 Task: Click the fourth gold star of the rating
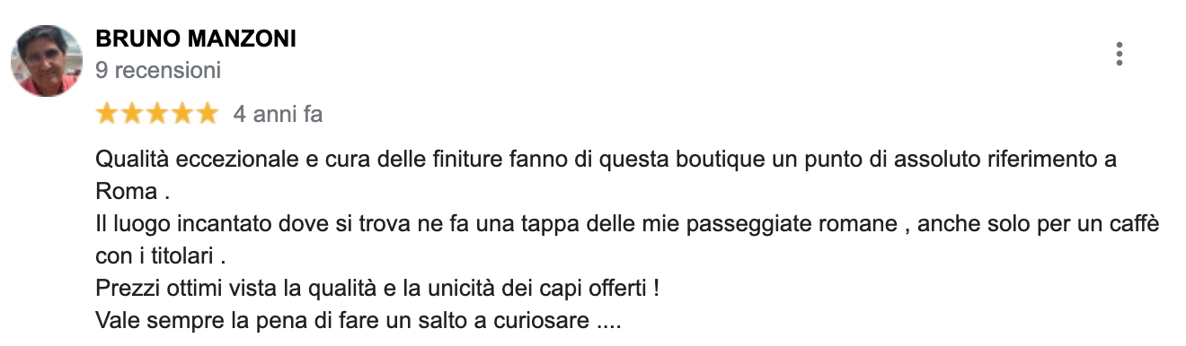[x=181, y=114]
